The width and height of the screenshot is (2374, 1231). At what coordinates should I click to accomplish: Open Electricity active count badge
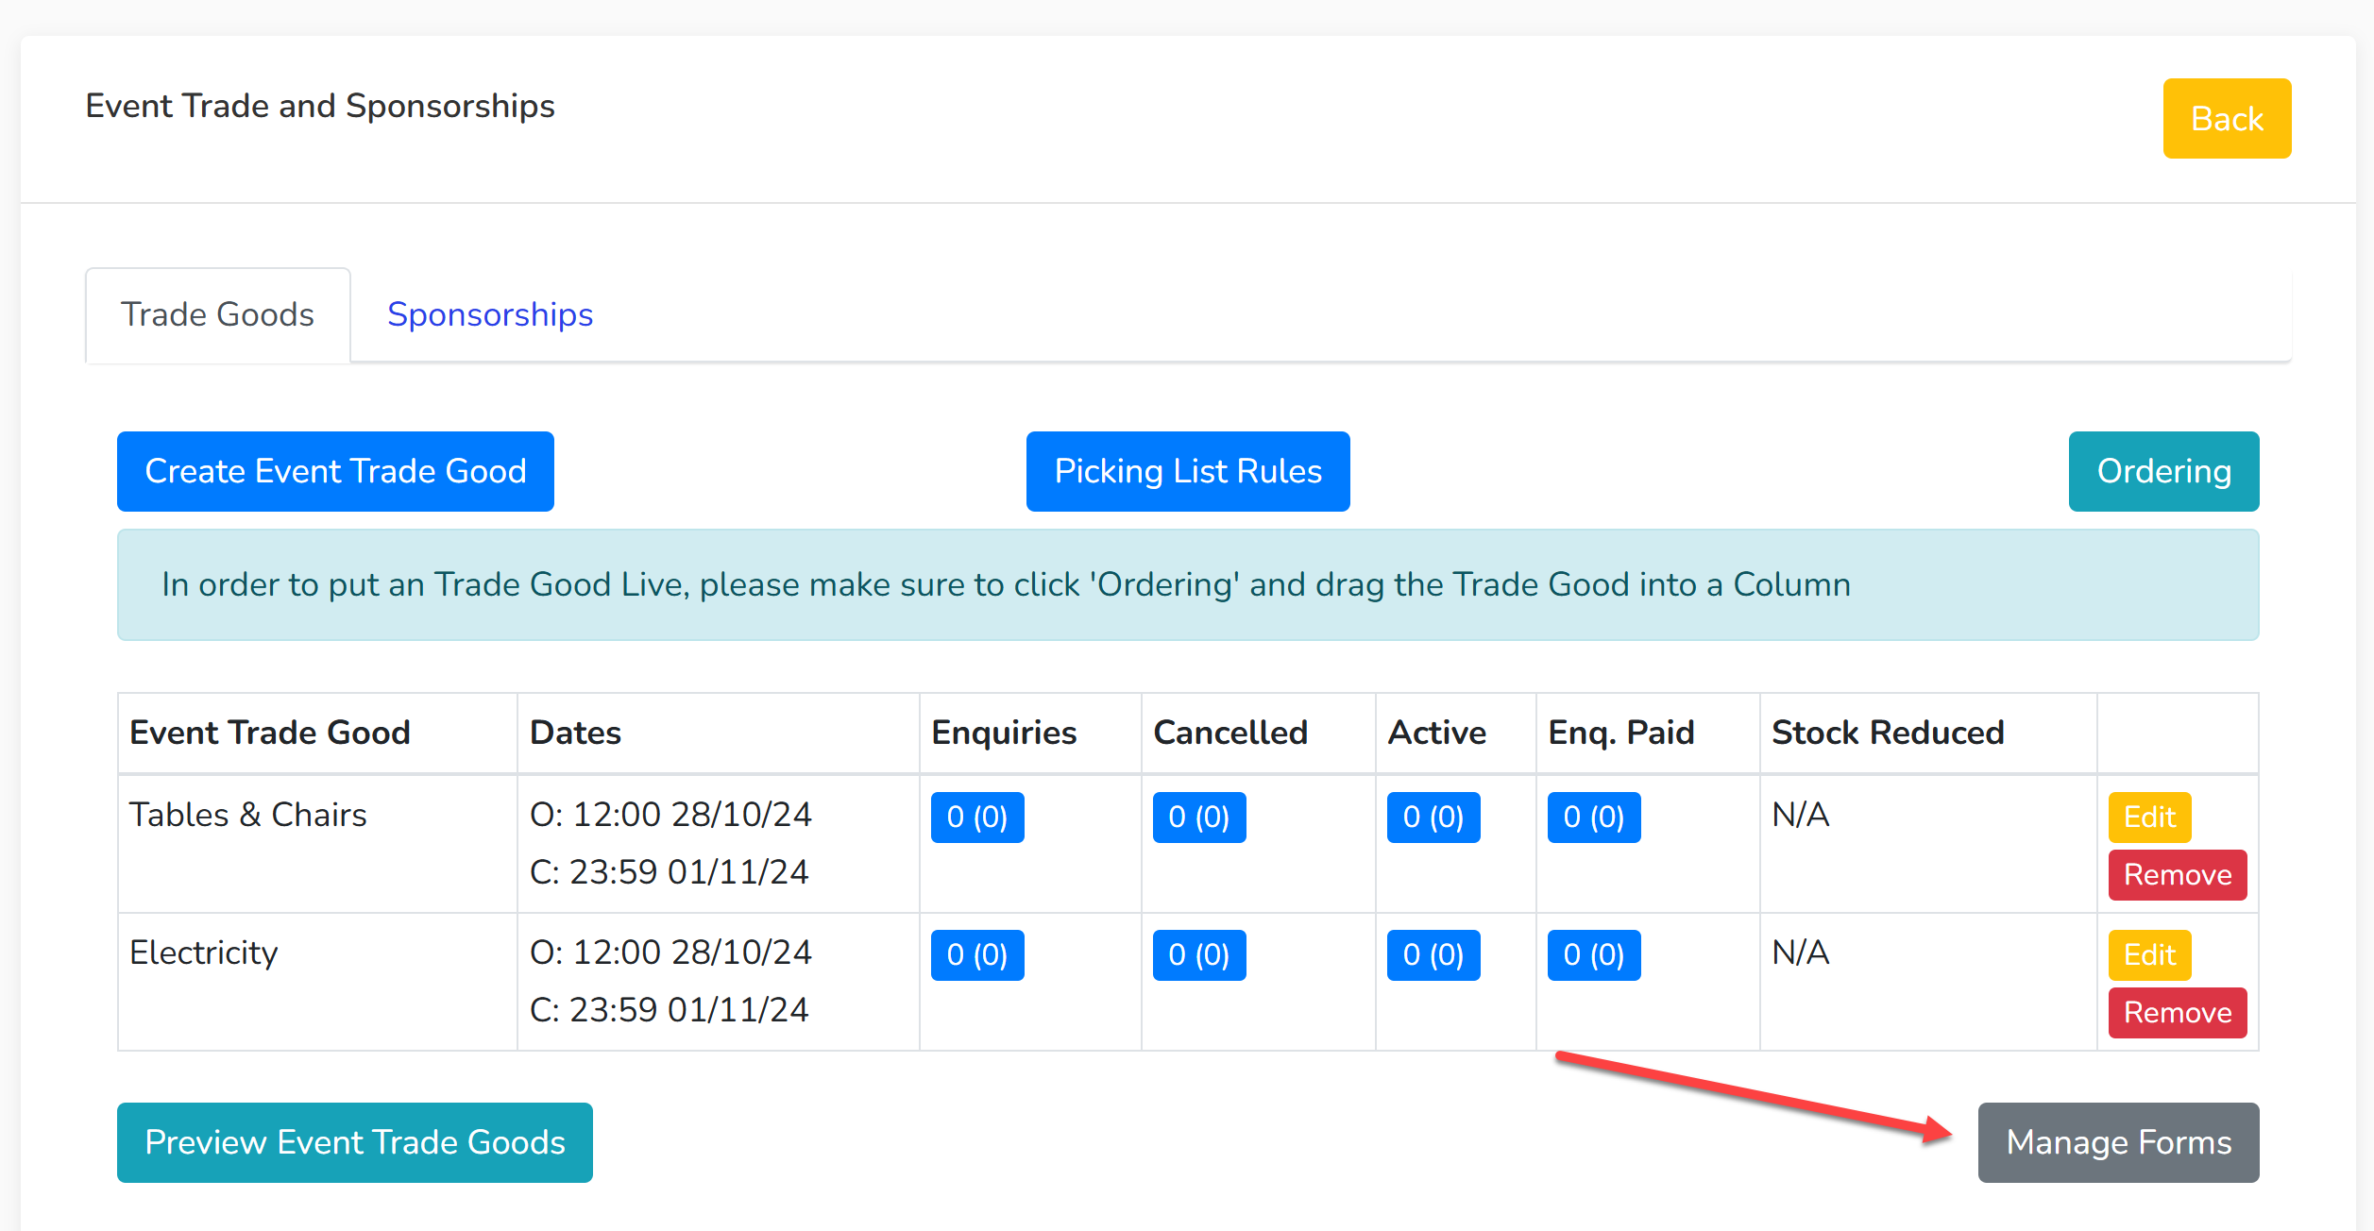coord(1433,954)
